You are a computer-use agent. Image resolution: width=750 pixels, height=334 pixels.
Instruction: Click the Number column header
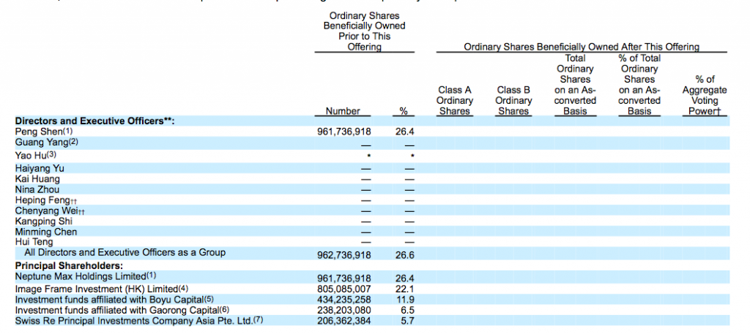point(342,111)
